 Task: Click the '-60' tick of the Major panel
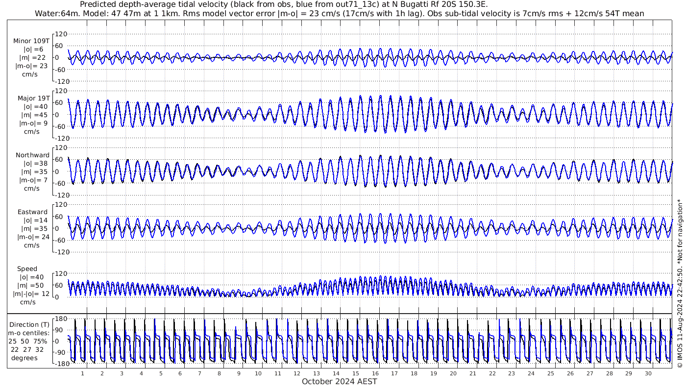pyautogui.click(x=61, y=126)
